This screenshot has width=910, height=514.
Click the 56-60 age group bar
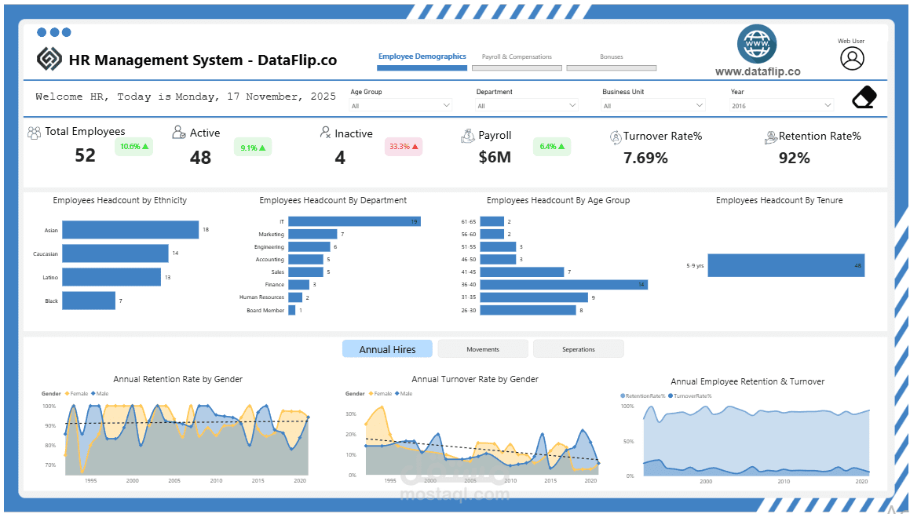492,235
